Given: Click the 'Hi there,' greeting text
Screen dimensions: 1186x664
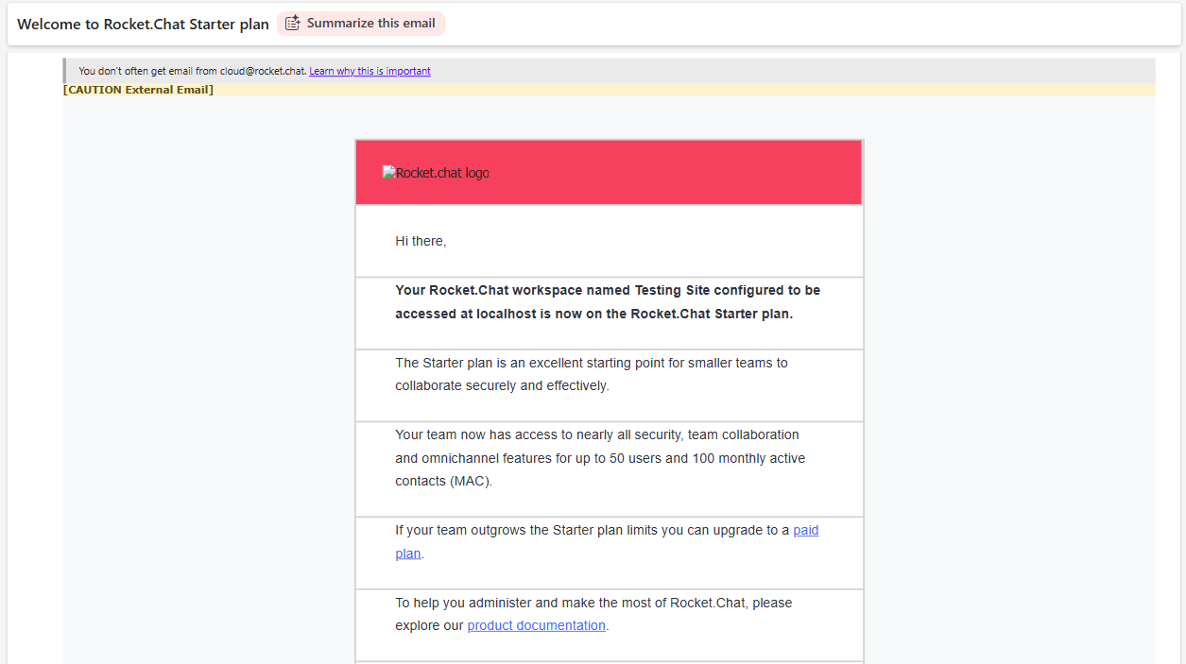Looking at the screenshot, I should 421,241.
